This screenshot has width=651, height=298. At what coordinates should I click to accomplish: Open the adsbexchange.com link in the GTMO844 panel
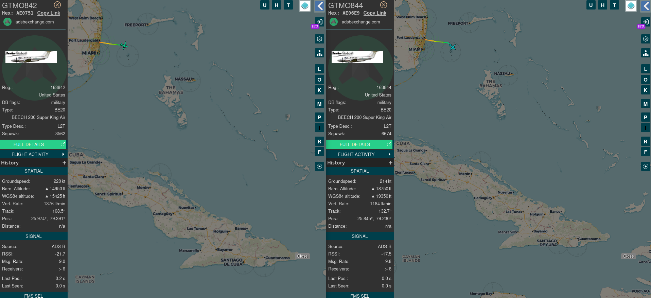point(361,22)
